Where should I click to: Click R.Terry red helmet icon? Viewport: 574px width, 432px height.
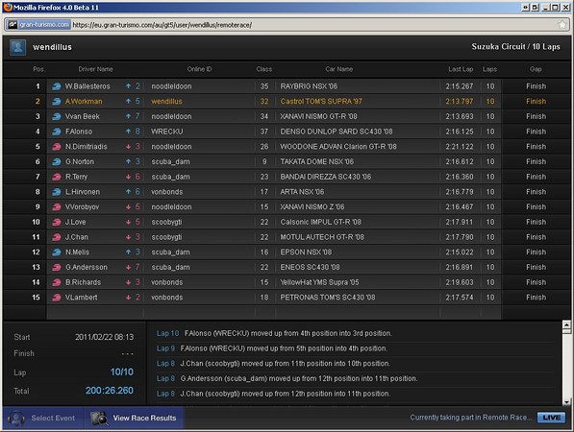pos(57,177)
